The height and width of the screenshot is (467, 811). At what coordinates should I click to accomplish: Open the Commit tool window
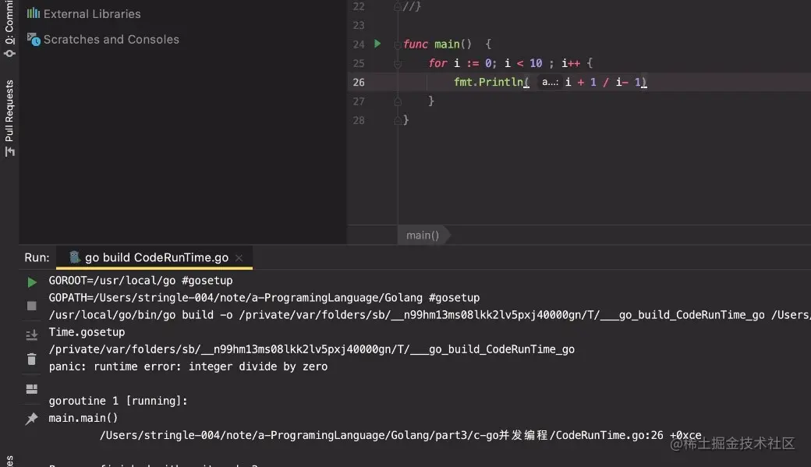pos(9,28)
